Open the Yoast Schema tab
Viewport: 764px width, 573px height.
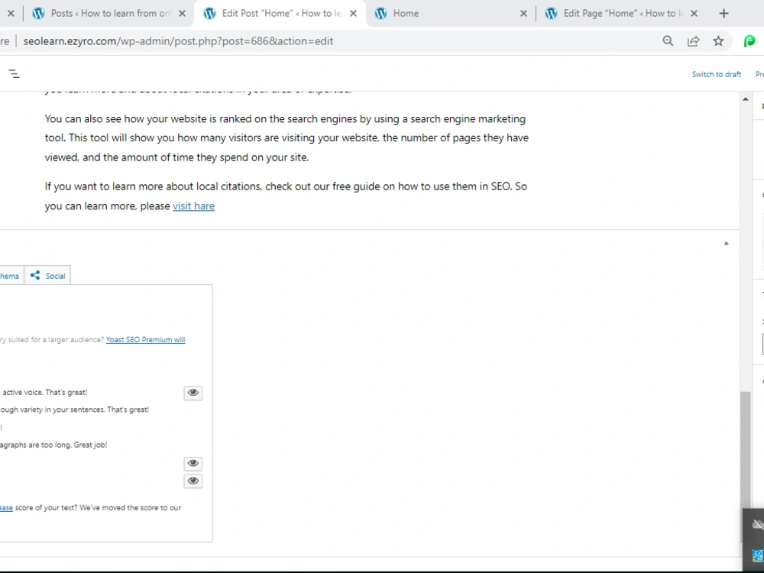[10, 276]
